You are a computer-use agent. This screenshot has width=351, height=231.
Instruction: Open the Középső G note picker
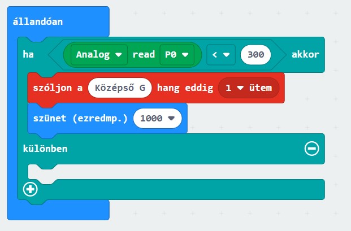[120, 88]
